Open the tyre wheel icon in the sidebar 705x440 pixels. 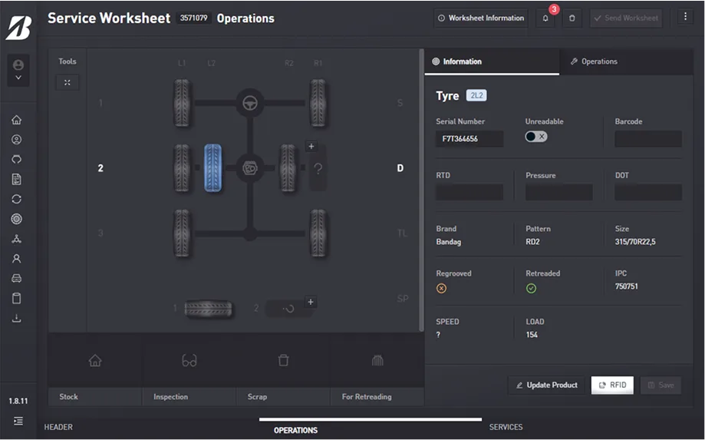point(17,219)
